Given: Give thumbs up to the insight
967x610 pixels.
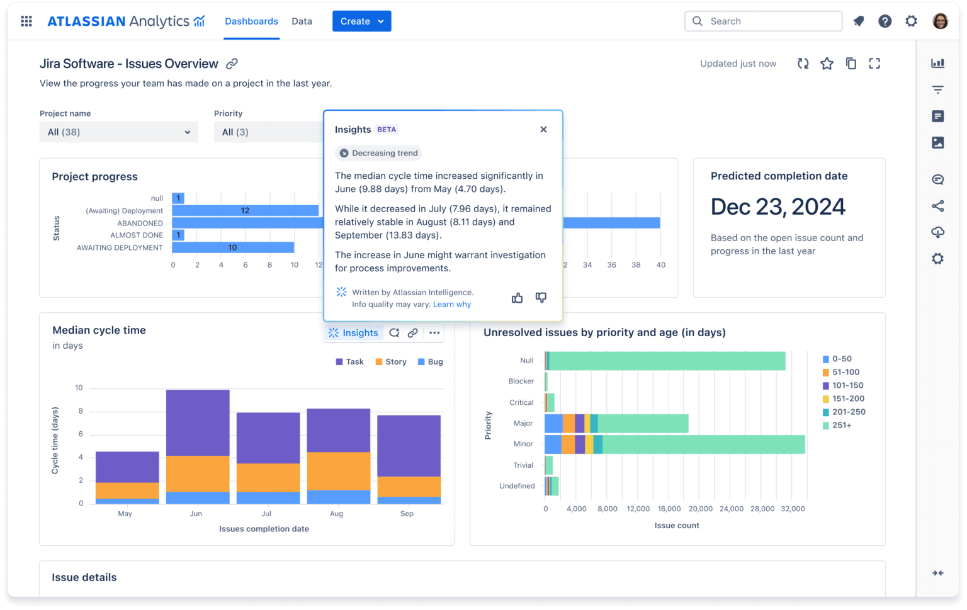Looking at the screenshot, I should (517, 298).
